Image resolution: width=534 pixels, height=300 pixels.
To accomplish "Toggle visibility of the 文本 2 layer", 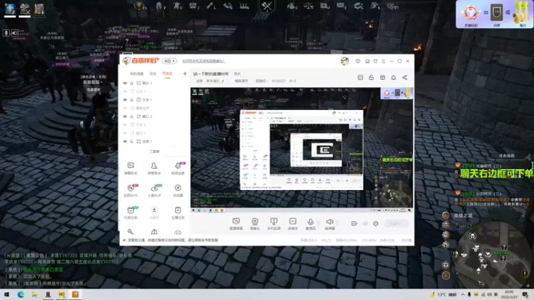I will click(125, 125).
